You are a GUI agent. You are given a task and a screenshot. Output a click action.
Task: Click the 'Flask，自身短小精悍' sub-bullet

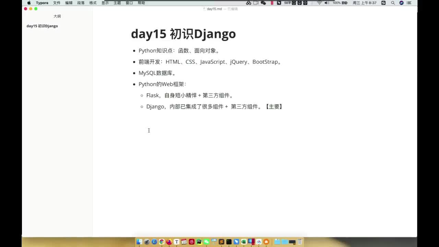click(190, 96)
